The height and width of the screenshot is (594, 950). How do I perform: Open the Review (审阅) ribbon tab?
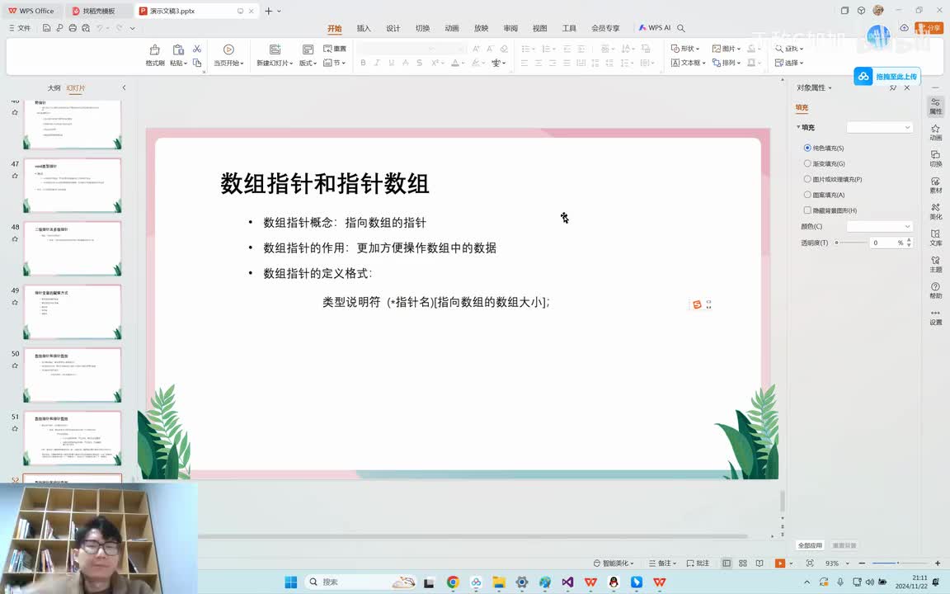pyautogui.click(x=510, y=29)
